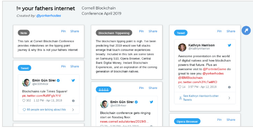Open the @yorkerhodes creator link

coord(49,16)
